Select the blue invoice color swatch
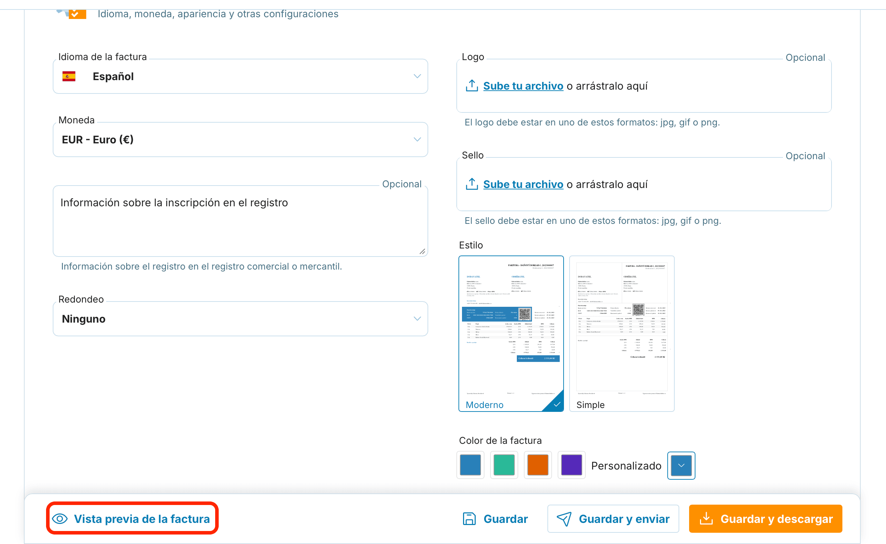 click(470, 465)
